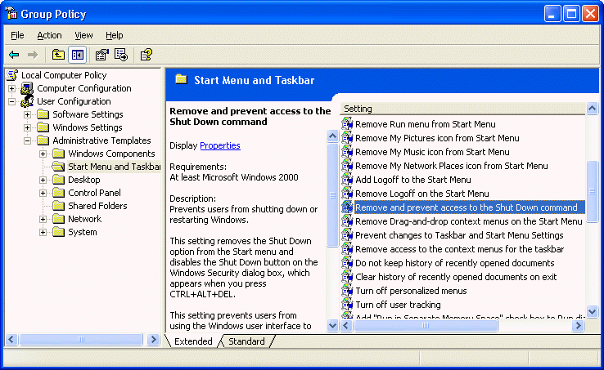Click the tree pane horizontal scrollbar thumb
This screenshot has width=604, height=370.
pos(81,340)
